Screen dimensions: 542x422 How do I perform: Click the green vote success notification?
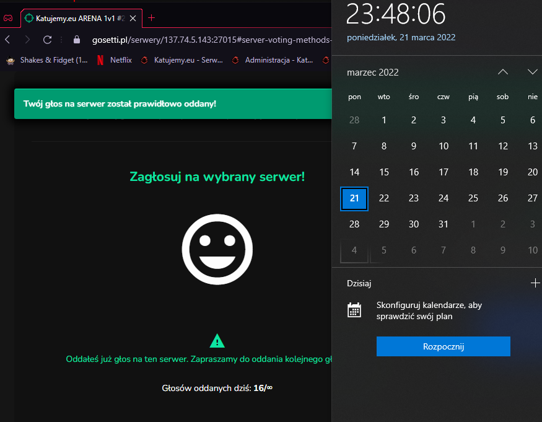click(173, 103)
